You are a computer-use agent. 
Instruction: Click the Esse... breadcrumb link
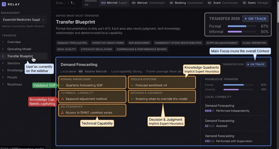tap(61, 3)
